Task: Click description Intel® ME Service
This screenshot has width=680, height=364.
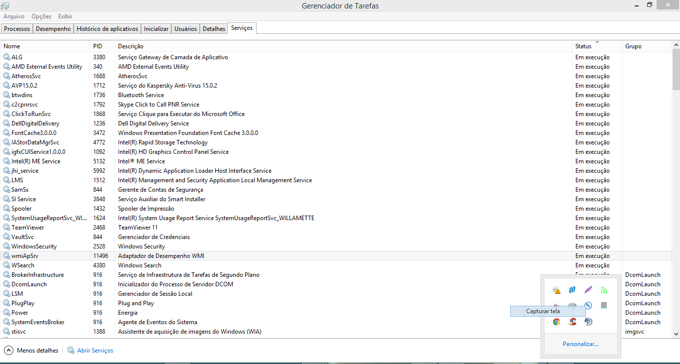Action: click(x=141, y=161)
